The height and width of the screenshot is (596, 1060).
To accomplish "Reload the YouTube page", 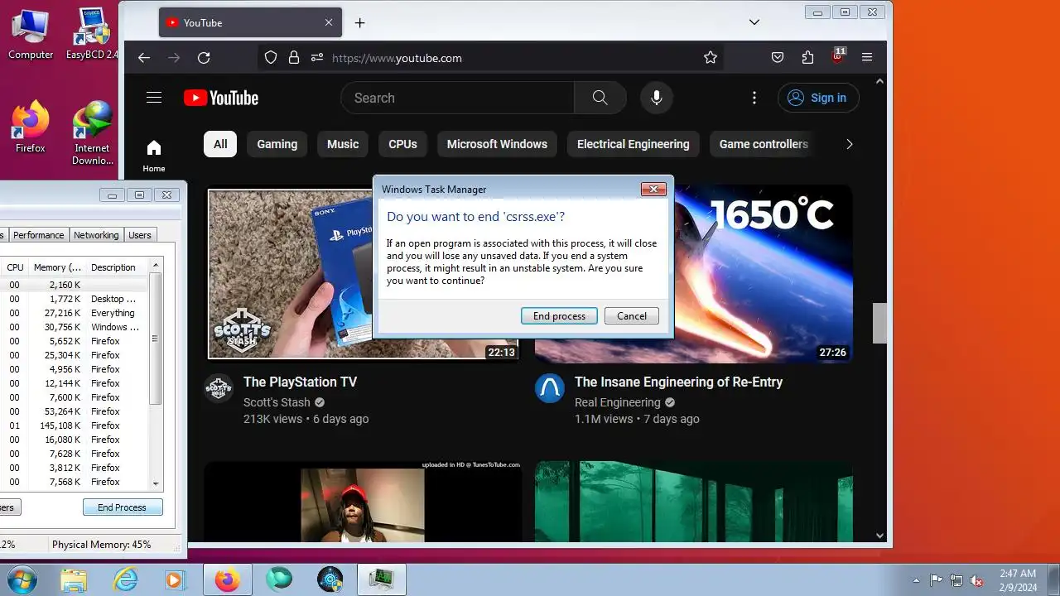I will (x=204, y=58).
